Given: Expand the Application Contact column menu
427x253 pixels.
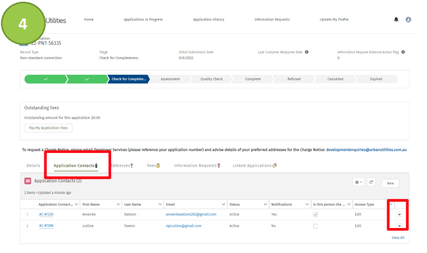Looking at the screenshot, I should point(76,204).
